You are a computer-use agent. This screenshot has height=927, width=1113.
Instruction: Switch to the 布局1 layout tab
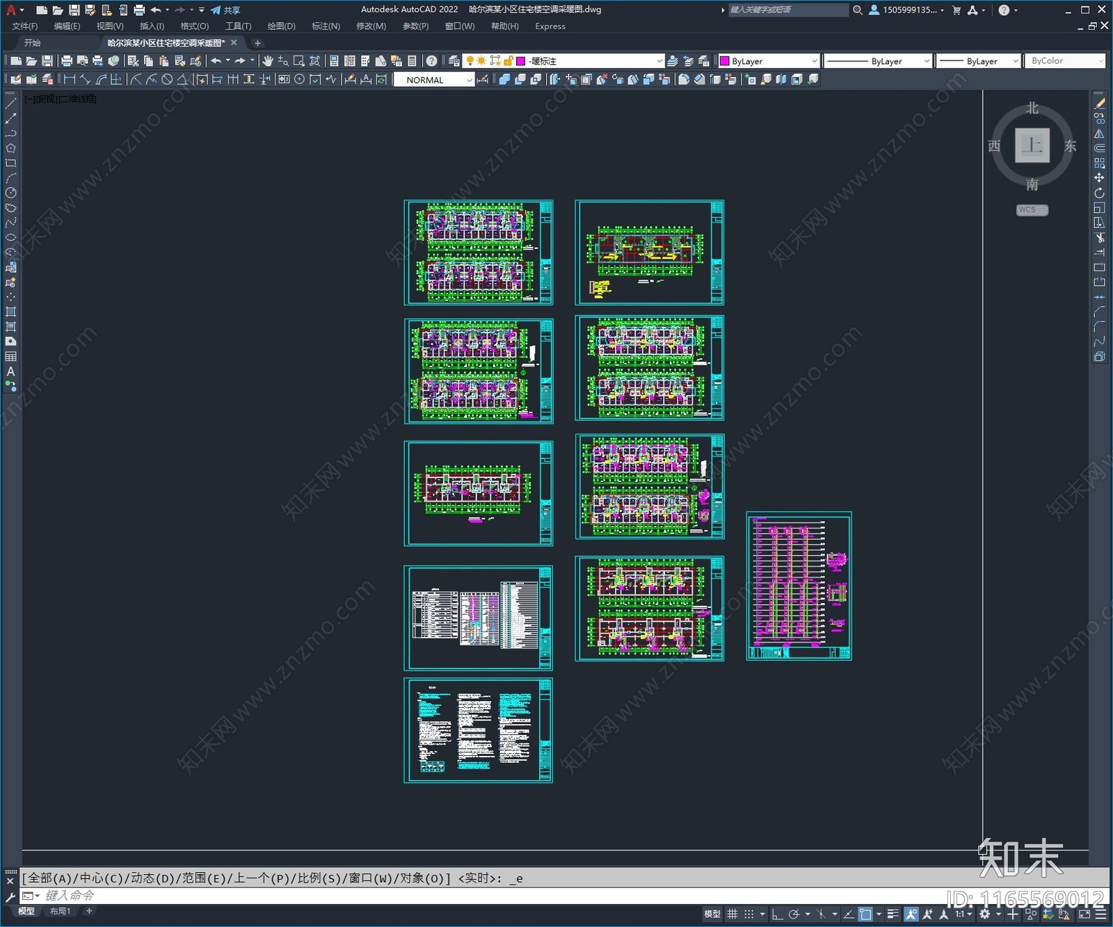[x=60, y=911]
